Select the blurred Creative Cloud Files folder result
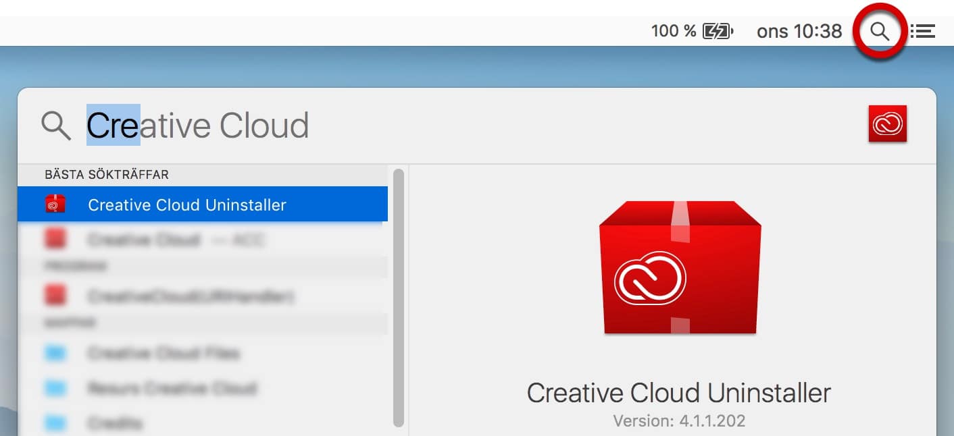Screen dimensions: 954x436 (x=203, y=353)
